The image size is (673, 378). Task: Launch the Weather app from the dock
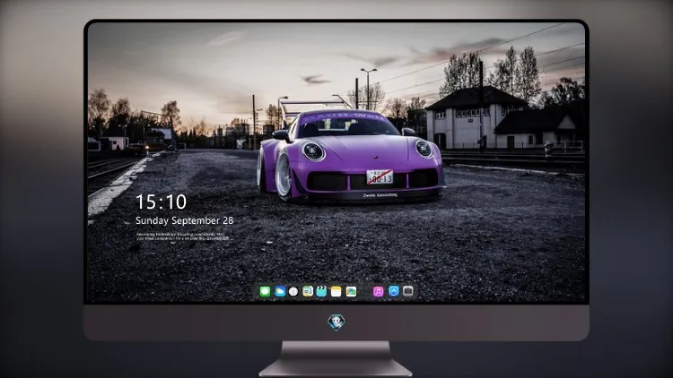tap(280, 292)
